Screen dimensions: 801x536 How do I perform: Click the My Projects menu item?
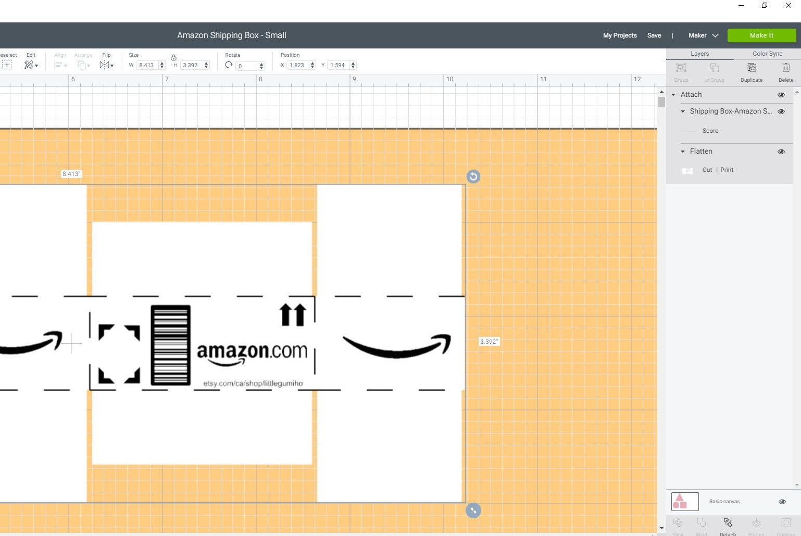(x=620, y=35)
